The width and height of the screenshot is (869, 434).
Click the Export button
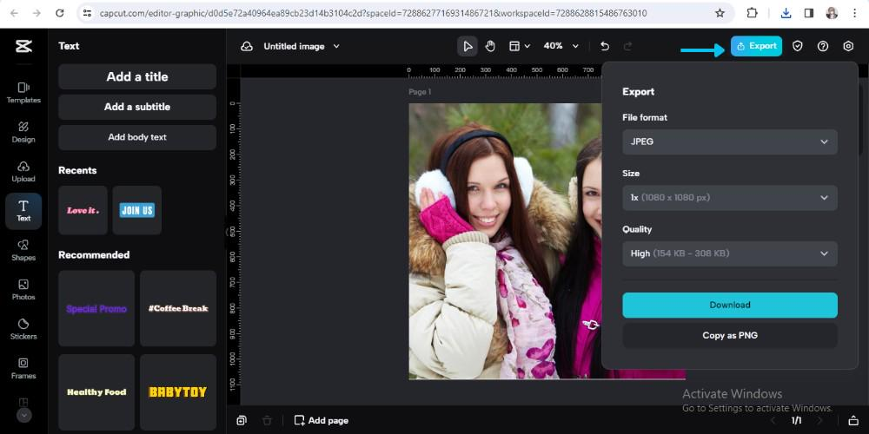(756, 47)
